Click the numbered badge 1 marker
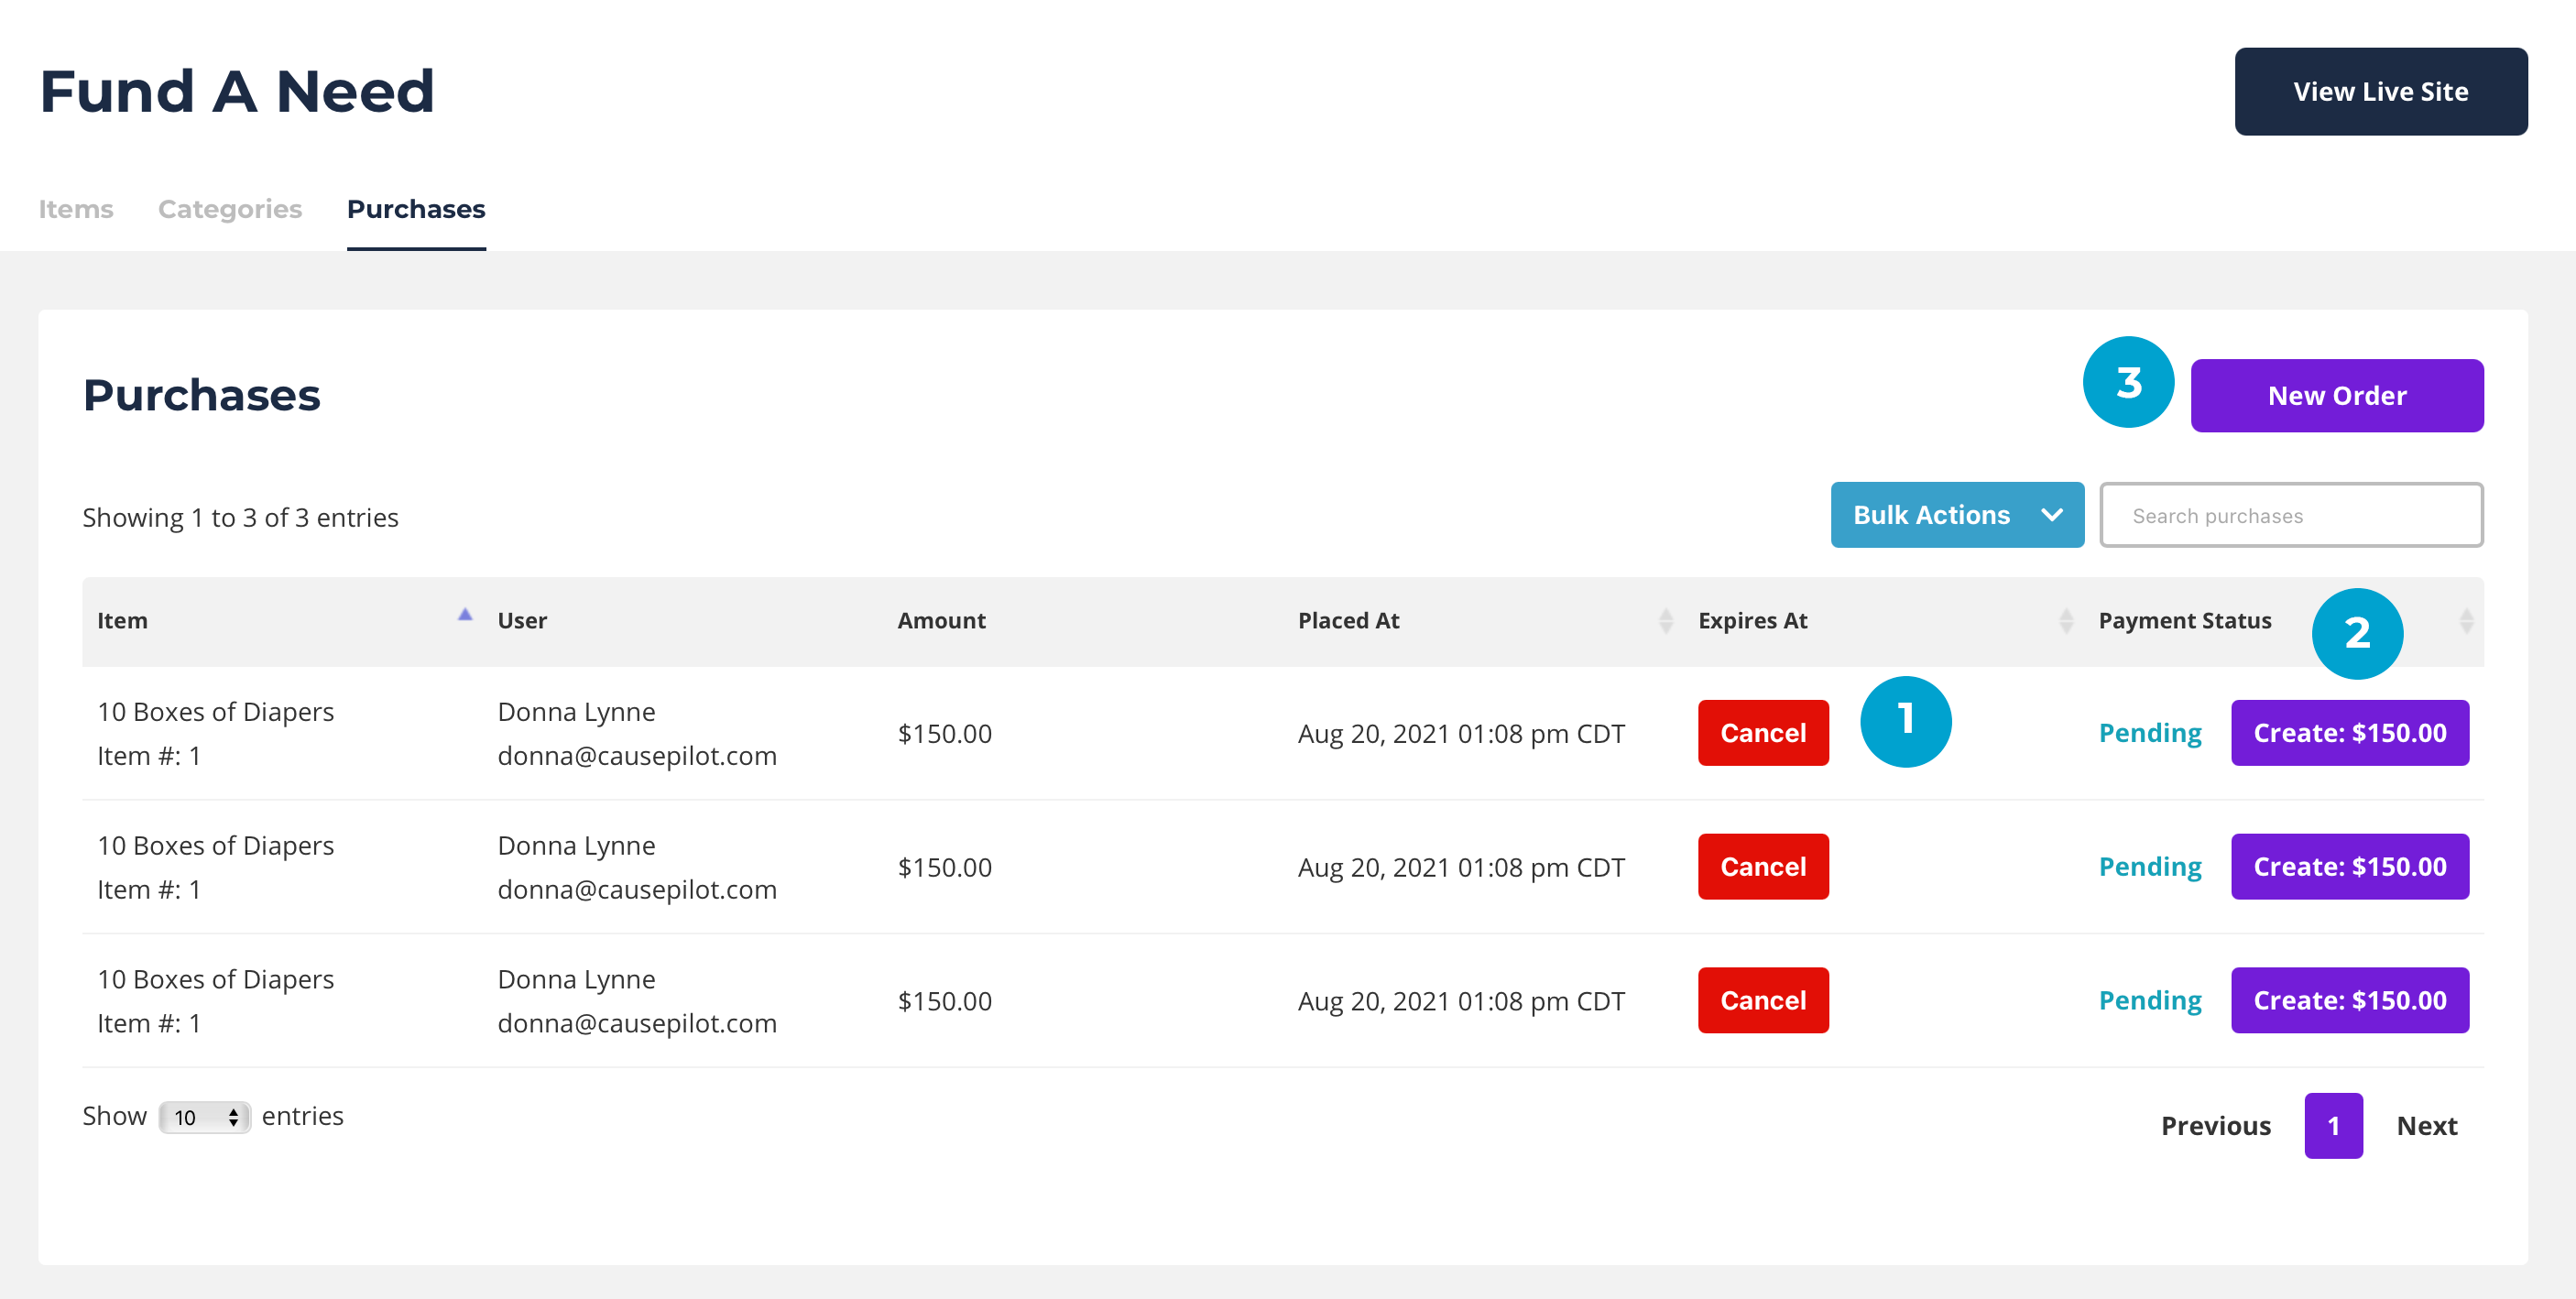2576x1299 pixels. tap(1905, 721)
